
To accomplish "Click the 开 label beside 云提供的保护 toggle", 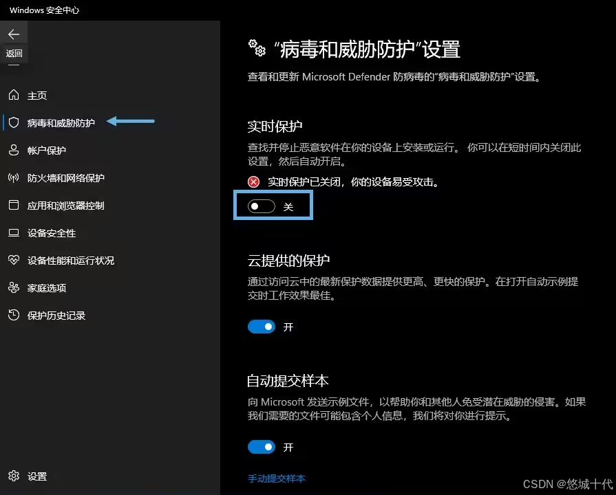I will coord(288,327).
